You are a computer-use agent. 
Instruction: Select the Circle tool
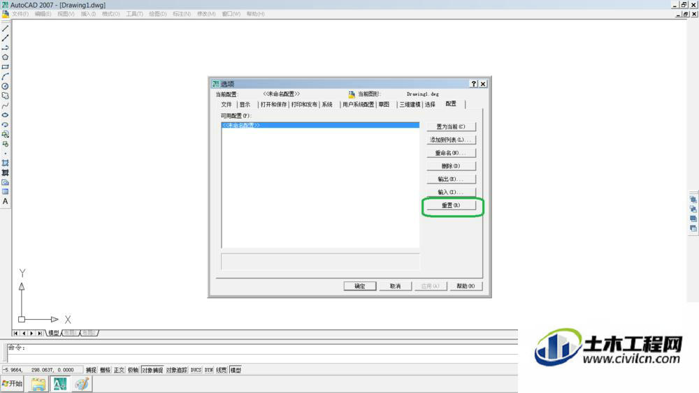click(6, 87)
